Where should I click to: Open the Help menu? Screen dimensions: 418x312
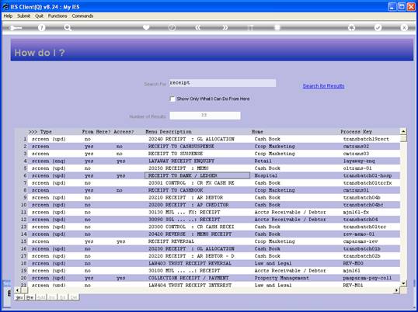point(8,16)
